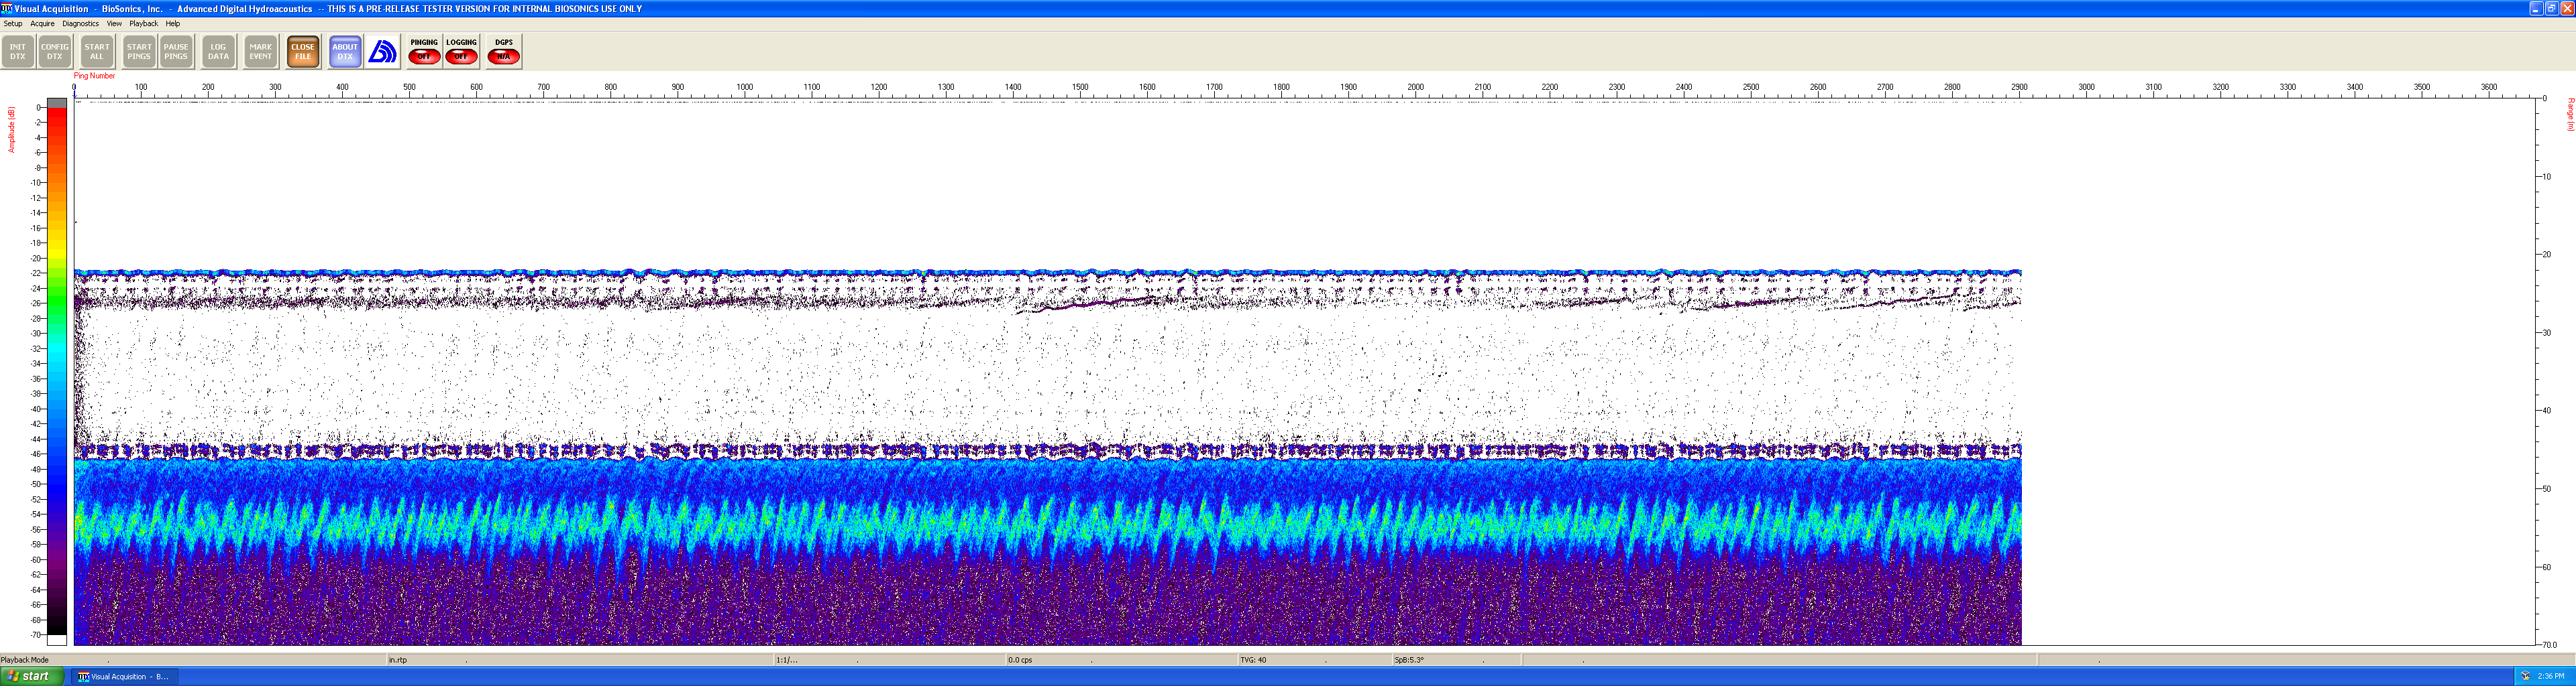2576x686 pixels.
Task: Click the system tray notification icon
Action: (2525, 676)
